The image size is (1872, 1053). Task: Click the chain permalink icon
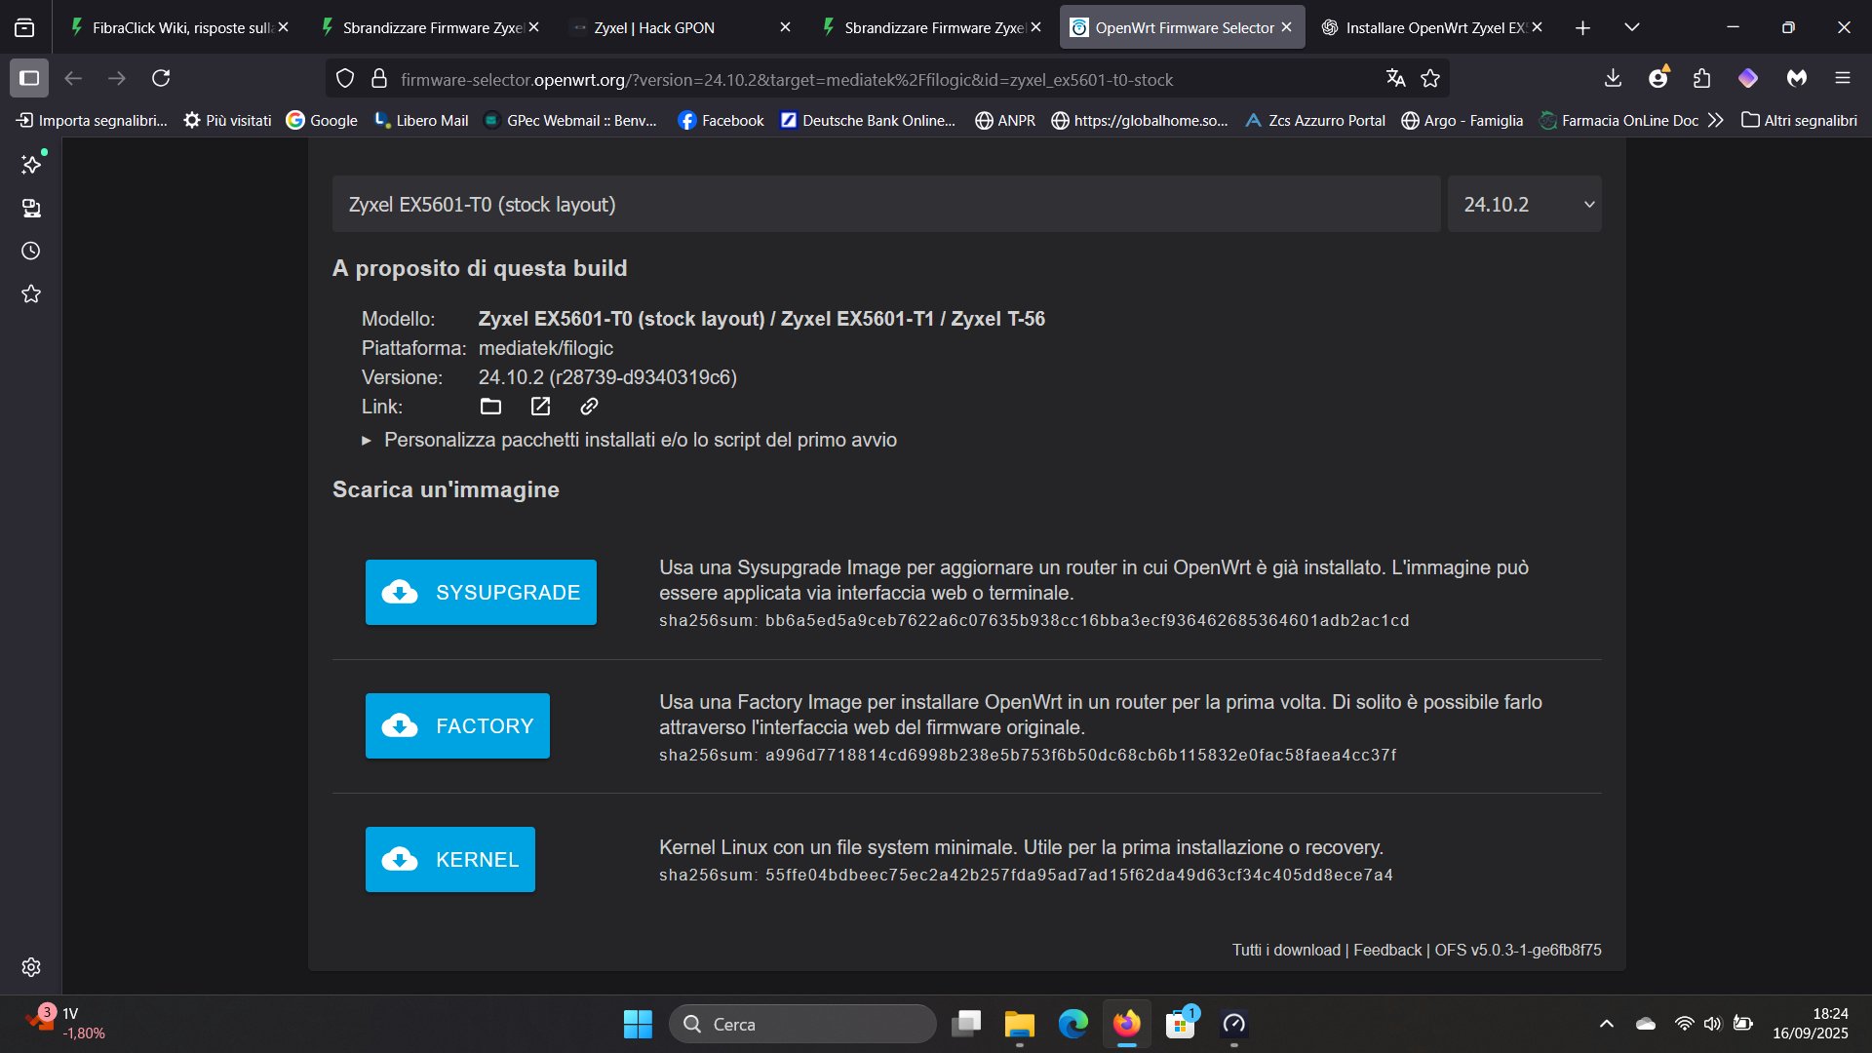tap(589, 407)
